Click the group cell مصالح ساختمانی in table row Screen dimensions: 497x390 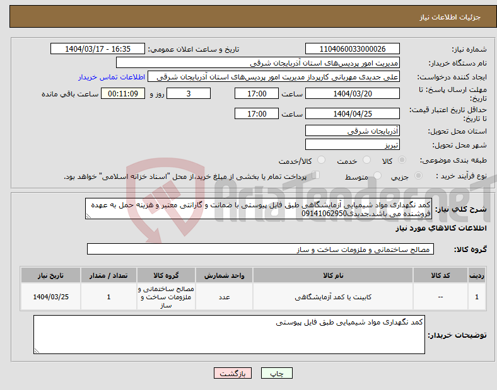point(166,297)
